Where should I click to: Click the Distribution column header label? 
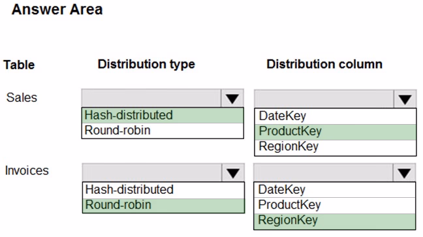[324, 65]
